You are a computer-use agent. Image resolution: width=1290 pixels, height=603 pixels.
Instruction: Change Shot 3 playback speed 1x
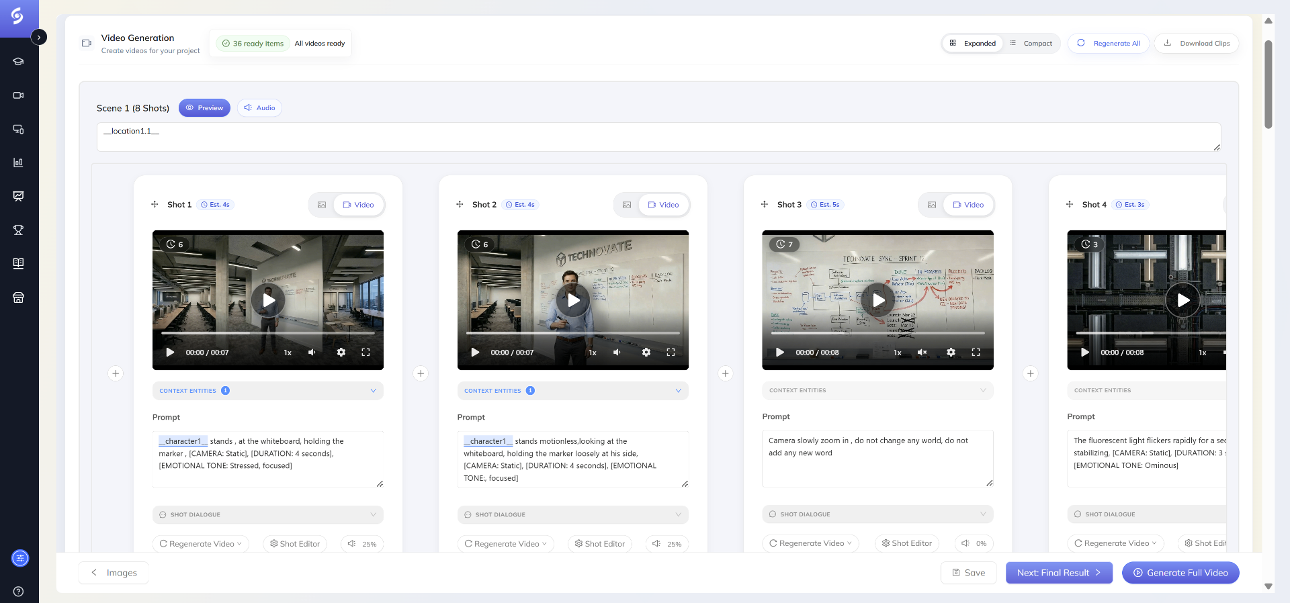click(898, 353)
